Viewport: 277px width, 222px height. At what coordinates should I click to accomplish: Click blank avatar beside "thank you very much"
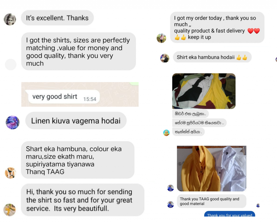(x=11, y=65)
